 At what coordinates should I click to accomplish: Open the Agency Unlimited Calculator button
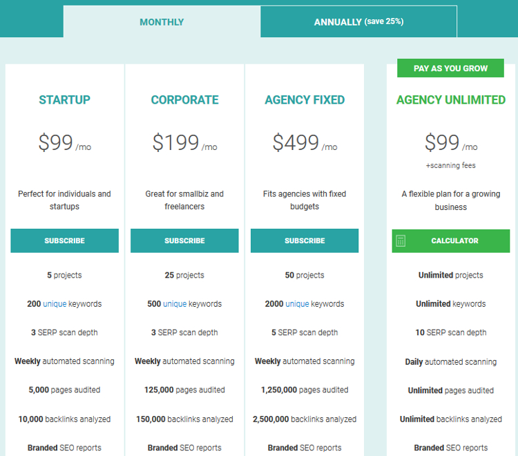(x=450, y=241)
